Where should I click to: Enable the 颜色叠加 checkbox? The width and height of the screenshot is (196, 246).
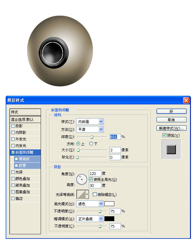(13, 179)
